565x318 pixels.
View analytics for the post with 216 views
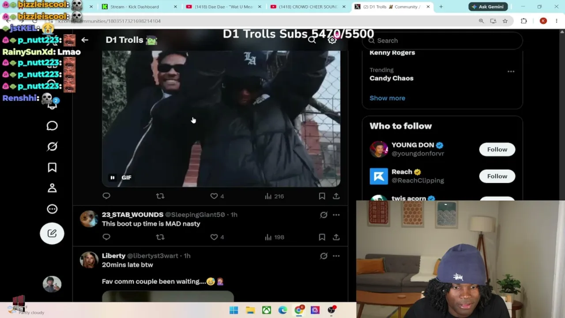coord(274,196)
